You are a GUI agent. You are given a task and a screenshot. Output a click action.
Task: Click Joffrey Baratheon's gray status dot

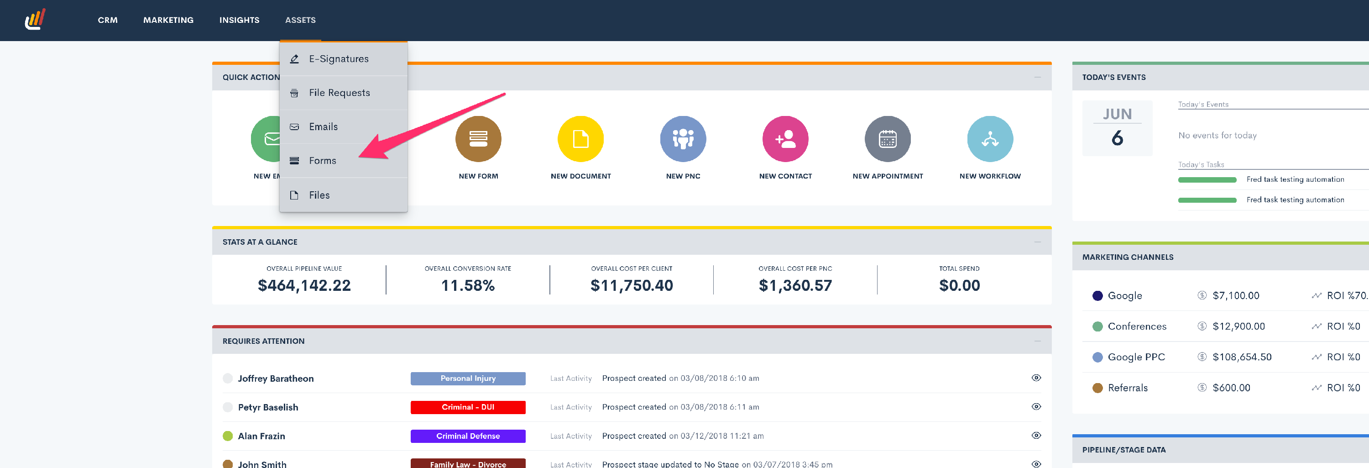(227, 378)
